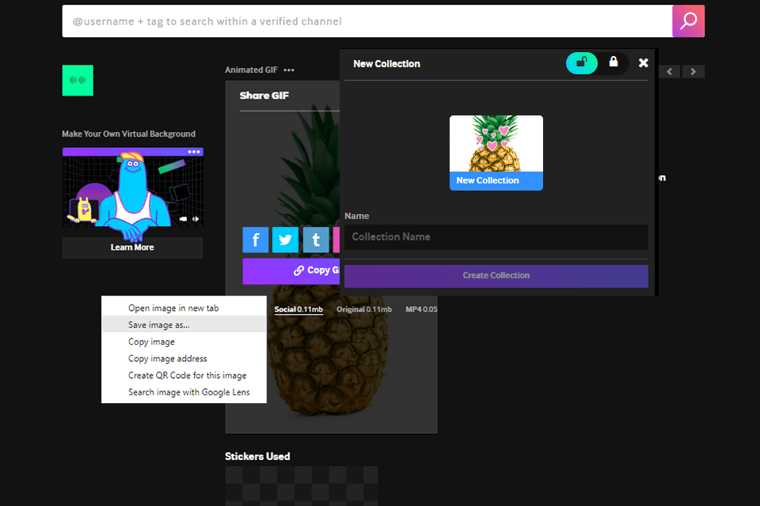Choose Open image in new tab
The width and height of the screenshot is (760, 506).
pos(184,308)
